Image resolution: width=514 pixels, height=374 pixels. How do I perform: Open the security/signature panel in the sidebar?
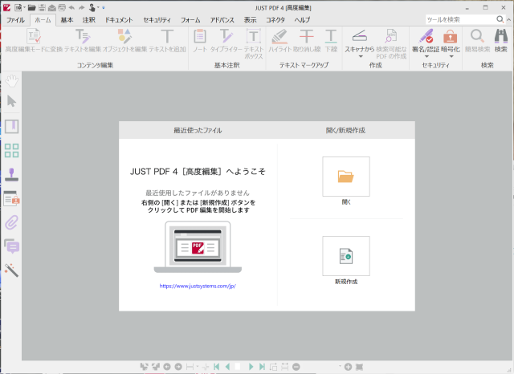(11, 198)
